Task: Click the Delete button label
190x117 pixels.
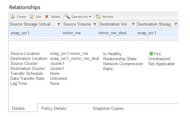Action: pos(55,17)
